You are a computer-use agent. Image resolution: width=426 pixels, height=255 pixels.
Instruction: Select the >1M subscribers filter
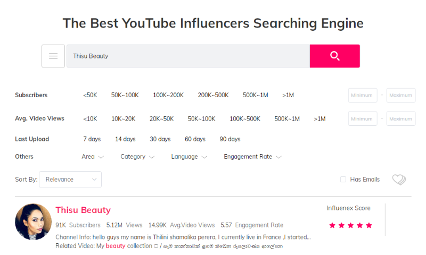[288, 95]
